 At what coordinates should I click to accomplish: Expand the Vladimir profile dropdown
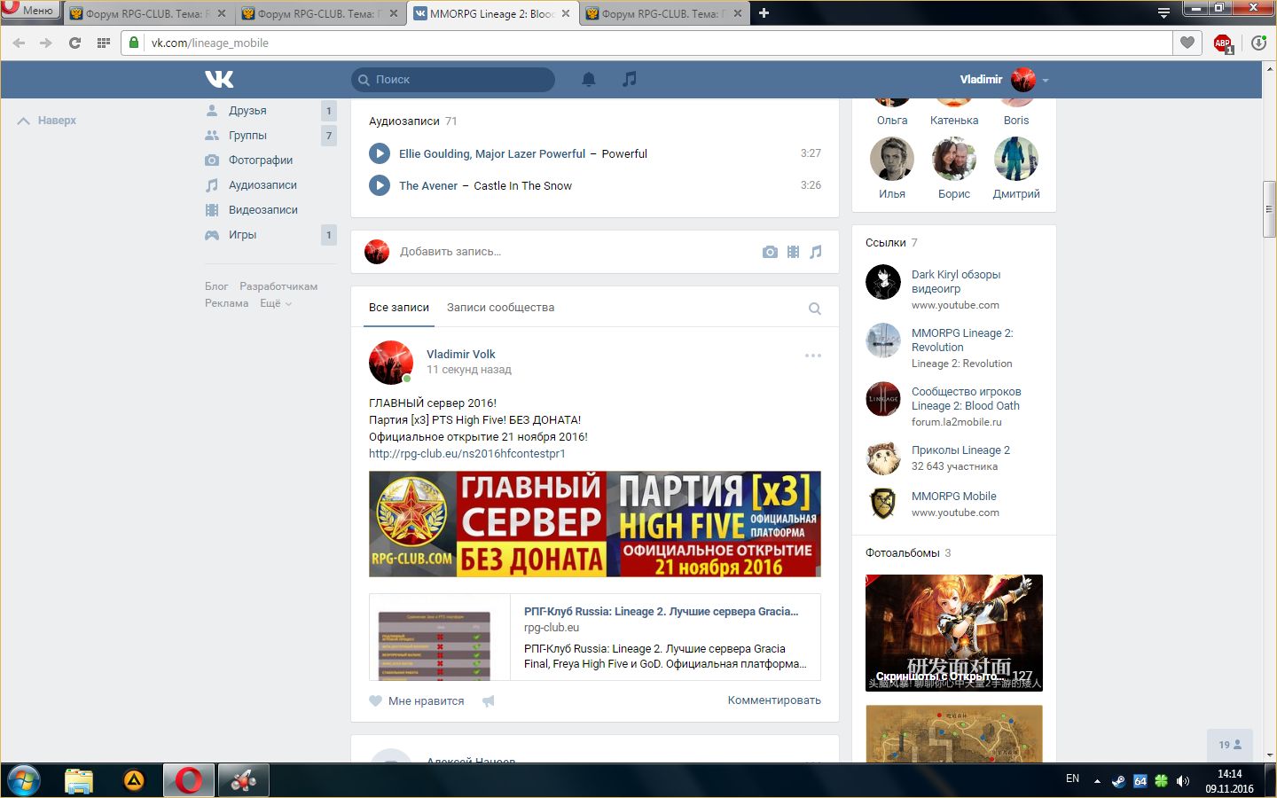point(1046,80)
